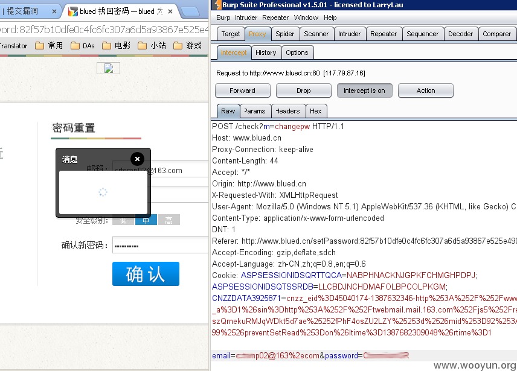Open the Window menu
Image resolution: width=517 pixels, height=371 pixels.
[306, 17]
